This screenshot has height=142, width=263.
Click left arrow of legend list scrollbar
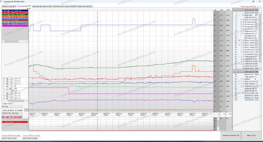(x=3, y=41)
